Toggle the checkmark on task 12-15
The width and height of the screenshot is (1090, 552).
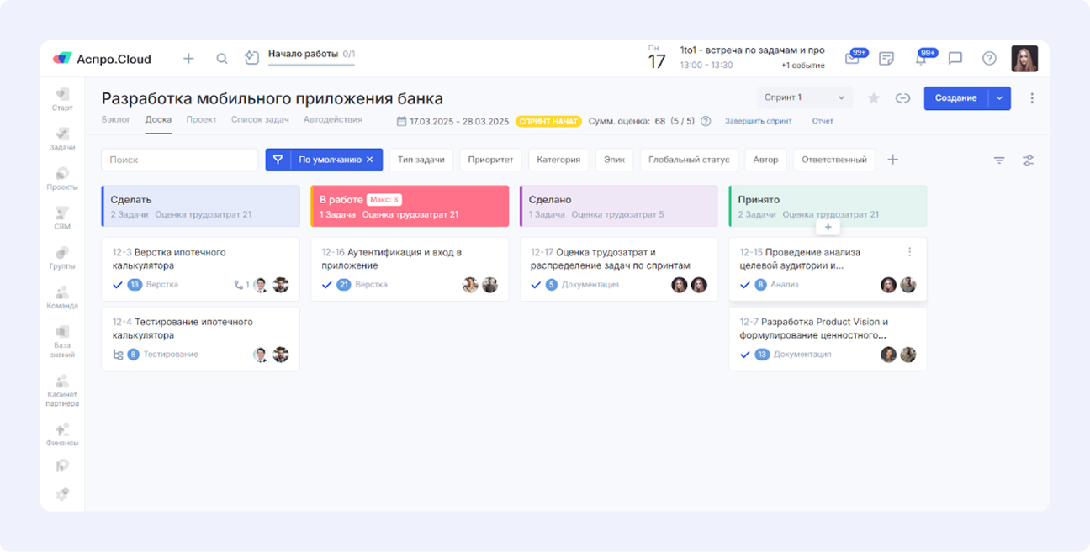745,285
